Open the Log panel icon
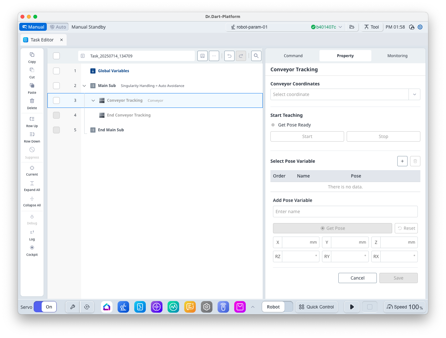The height and width of the screenshot is (338, 446). coord(32,232)
